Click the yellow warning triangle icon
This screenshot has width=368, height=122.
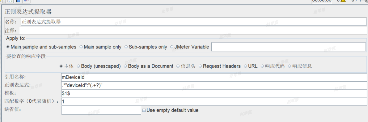[x=343, y=1]
